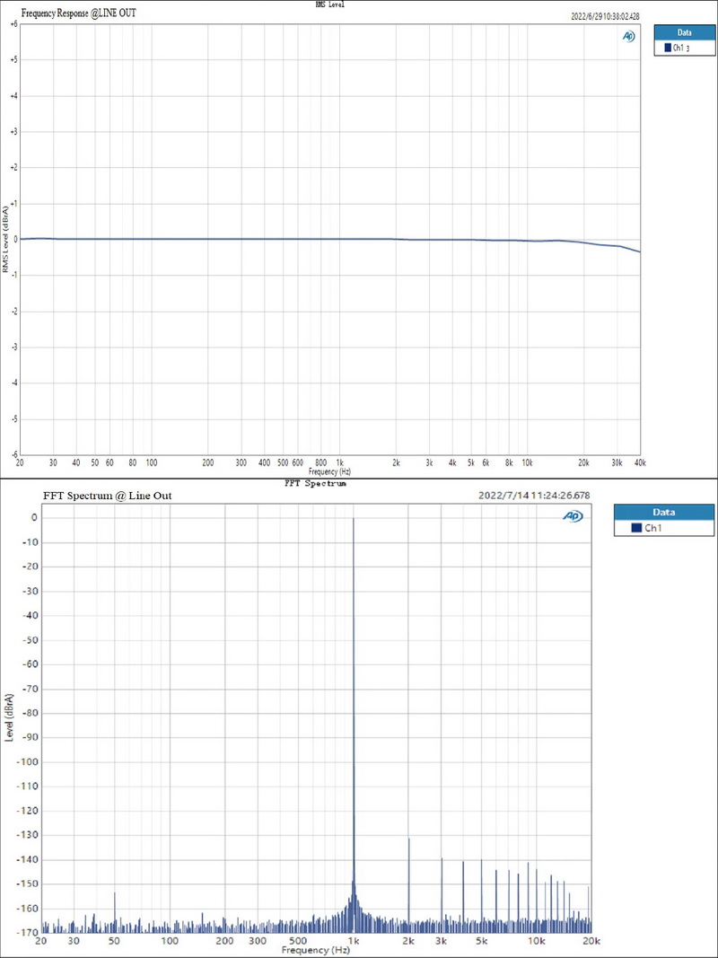Click the AP logo on the FFT Spectrum chart

coord(573,516)
